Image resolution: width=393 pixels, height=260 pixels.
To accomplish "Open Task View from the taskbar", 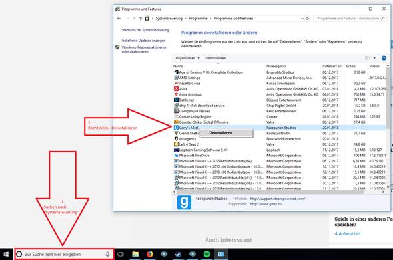I will tap(121, 254).
